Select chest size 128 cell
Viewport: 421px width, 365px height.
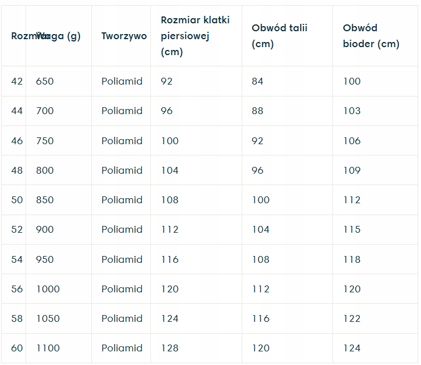click(170, 348)
